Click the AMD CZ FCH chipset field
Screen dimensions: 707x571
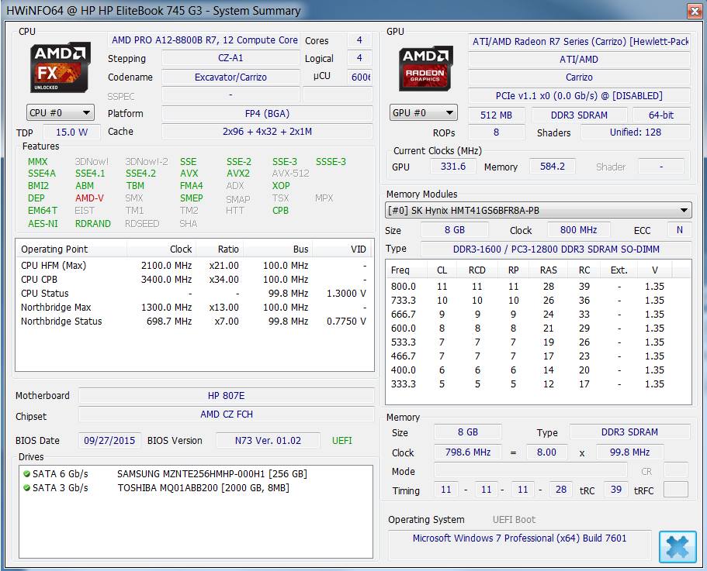227,414
